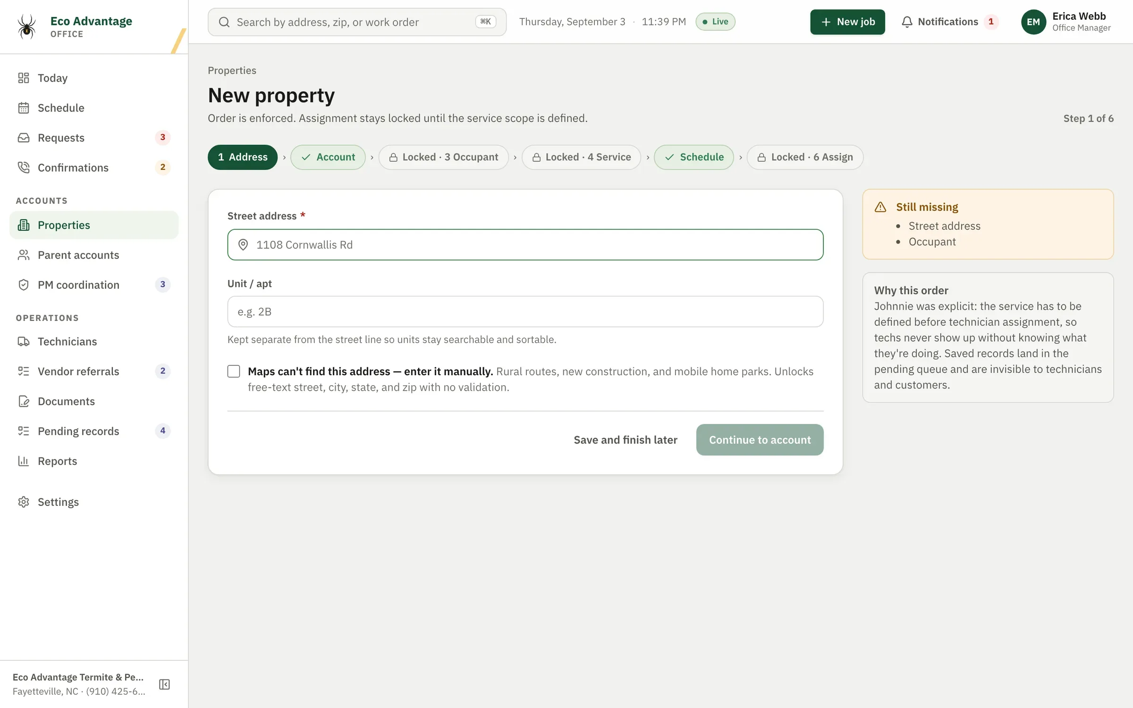Click the Reports bar chart icon
The height and width of the screenshot is (708, 1133).
click(x=24, y=461)
